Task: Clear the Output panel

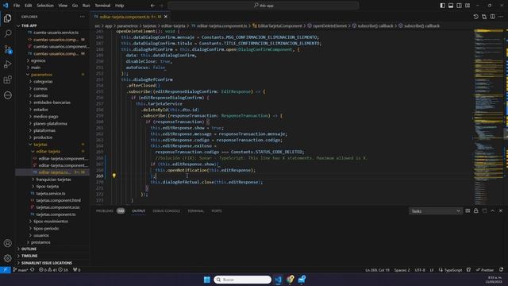Action: coord(468,211)
